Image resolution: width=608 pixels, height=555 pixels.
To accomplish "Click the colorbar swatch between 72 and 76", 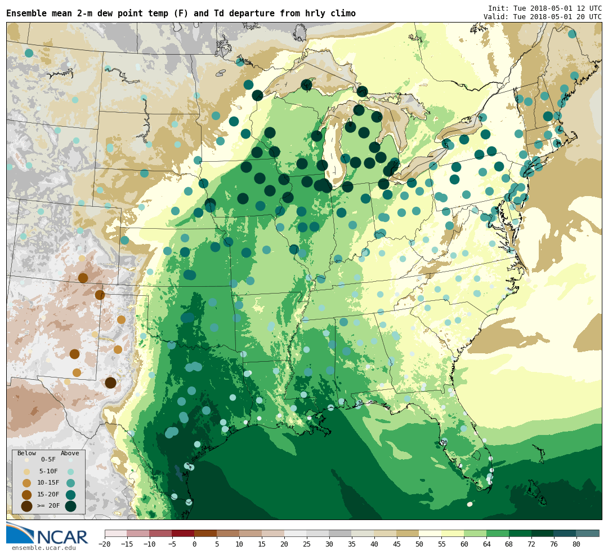I will 543,533.
